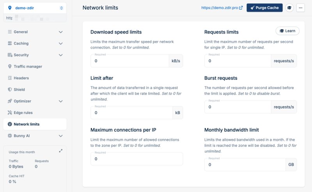Focus the Monthly bandwidth limit GB input
The width and height of the screenshot is (312, 192).
point(245,165)
